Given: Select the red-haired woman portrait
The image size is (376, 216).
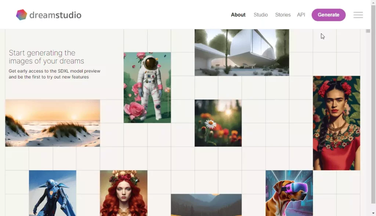Looking at the screenshot, I should coord(123,193).
